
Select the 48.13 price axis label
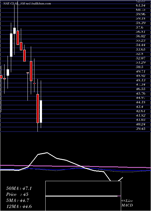pos(141,80)
